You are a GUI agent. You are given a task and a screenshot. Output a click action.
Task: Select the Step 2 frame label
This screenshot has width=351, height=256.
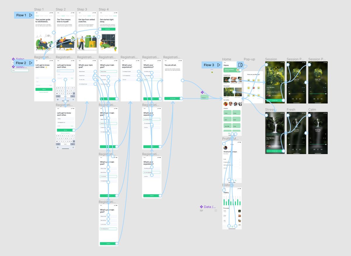[61, 10]
